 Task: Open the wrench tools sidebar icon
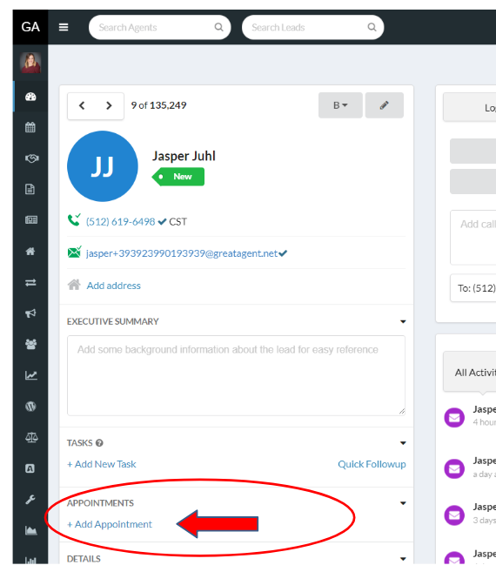tap(30, 500)
